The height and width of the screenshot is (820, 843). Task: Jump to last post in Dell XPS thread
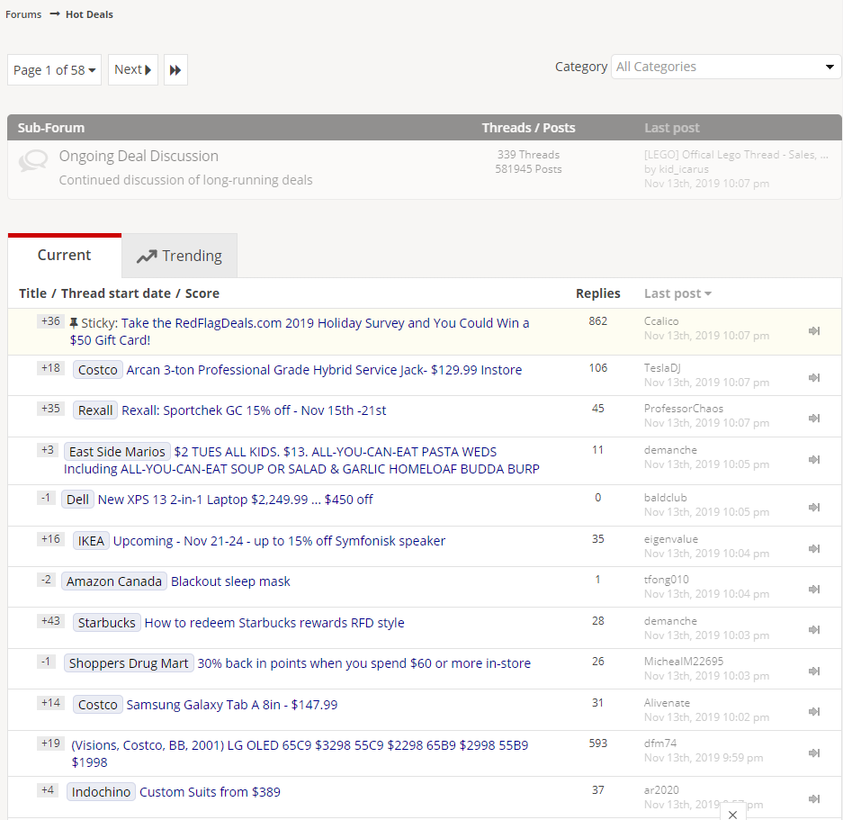[814, 508]
